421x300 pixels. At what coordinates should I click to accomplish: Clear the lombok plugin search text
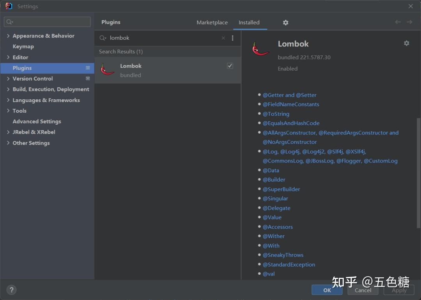(223, 38)
